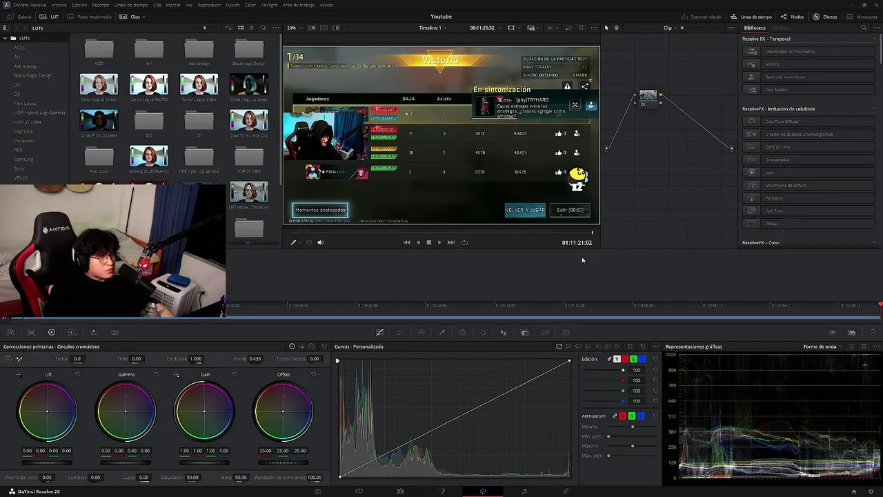Jump to next clip
Image resolution: width=883 pixels, height=497 pixels.
click(x=450, y=242)
